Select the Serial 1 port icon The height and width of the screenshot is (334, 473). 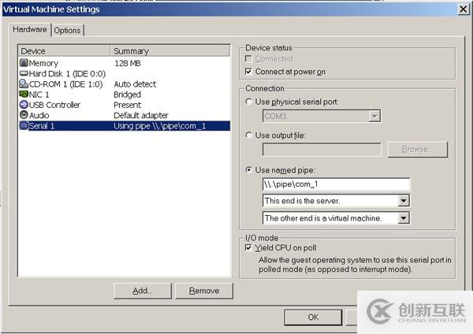pyautogui.click(x=24, y=126)
